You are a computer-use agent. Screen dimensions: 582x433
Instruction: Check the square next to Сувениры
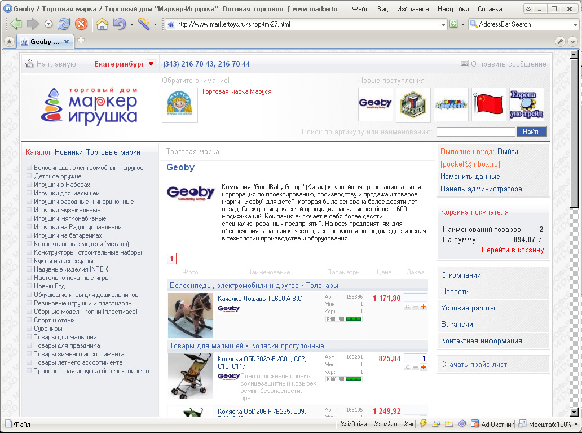pos(29,328)
